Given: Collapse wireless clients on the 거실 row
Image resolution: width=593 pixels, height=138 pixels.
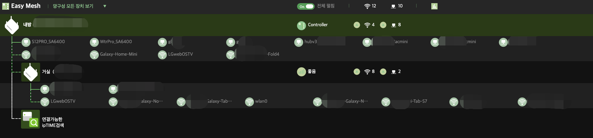Looking at the screenshot, I should pyautogui.click(x=357, y=72).
